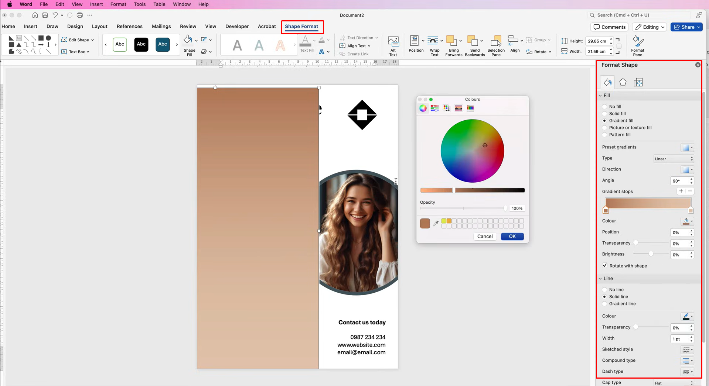Image resolution: width=709 pixels, height=386 pixels.
Task: Cancel the Colours dialog
Action: 484,236
